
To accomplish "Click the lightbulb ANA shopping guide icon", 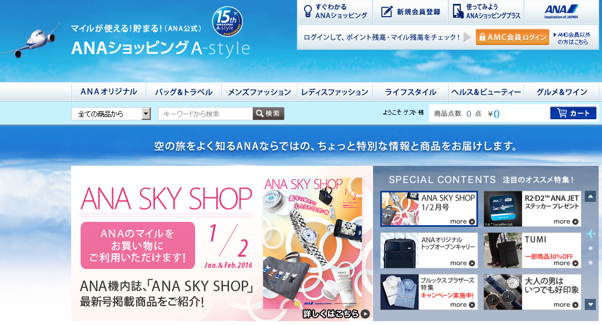I will pyautogui.click(x=307, y=11).
